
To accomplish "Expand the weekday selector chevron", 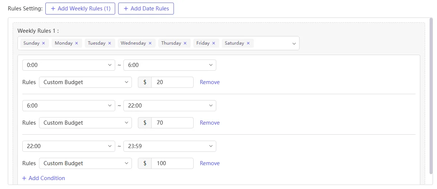I will (x=294, y=44).
